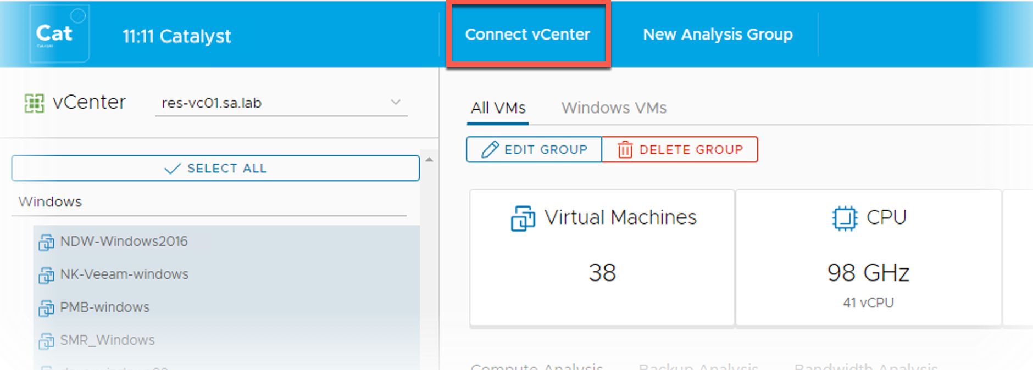Click the NK-Veeam-windows VM icon
1033x370 pixels.
[x=46, y=275]
